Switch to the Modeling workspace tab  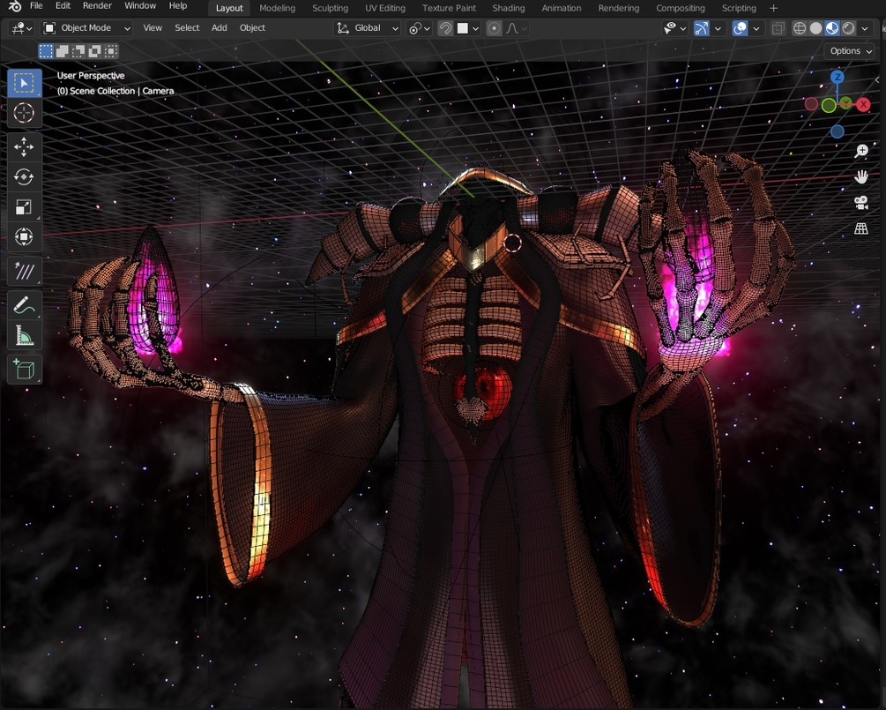click(x=277, y=8)
